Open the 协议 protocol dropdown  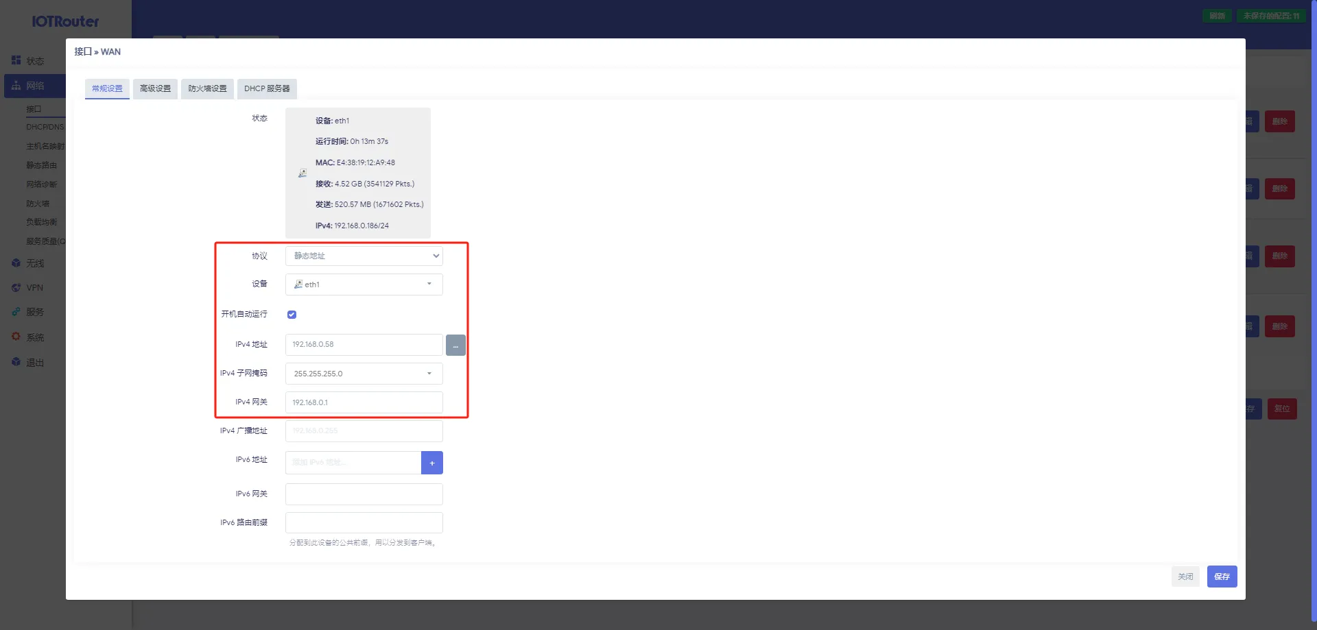364,256
